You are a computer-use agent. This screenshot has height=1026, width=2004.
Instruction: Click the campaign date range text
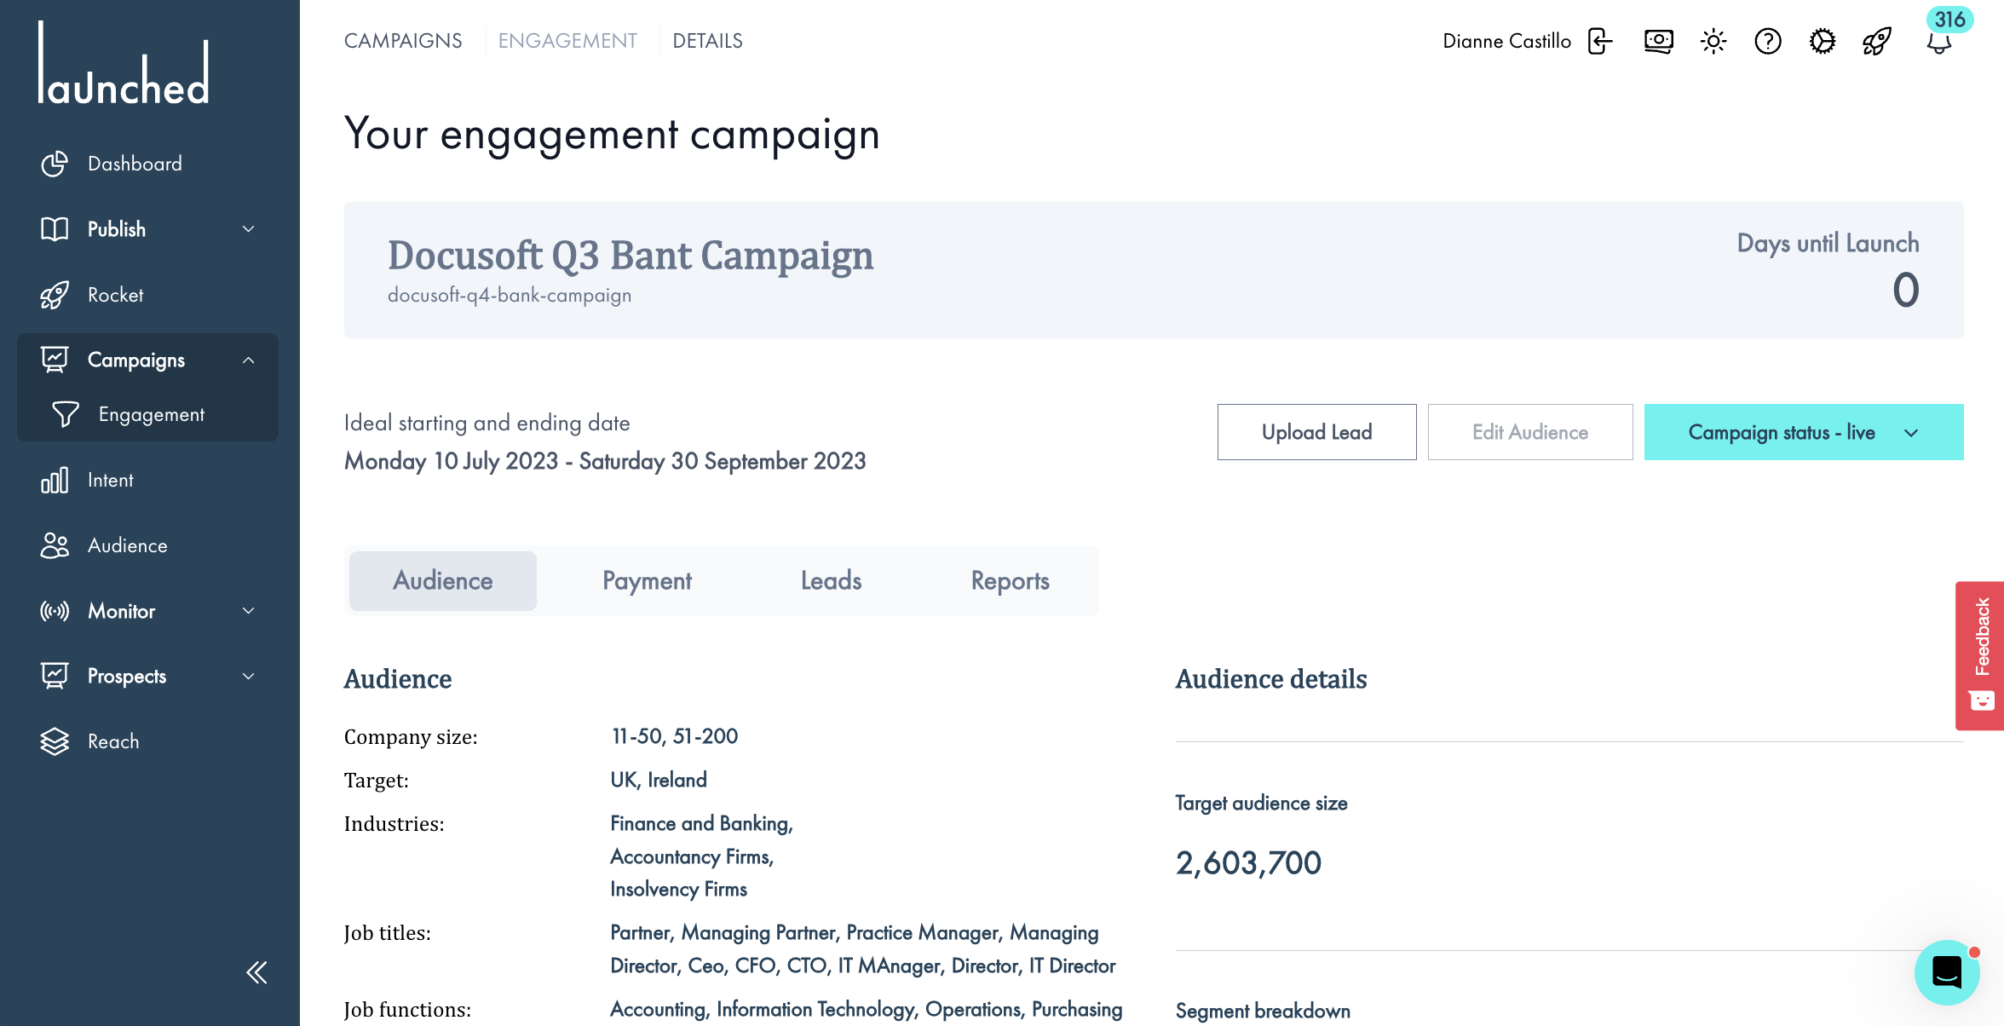(605, 461)
